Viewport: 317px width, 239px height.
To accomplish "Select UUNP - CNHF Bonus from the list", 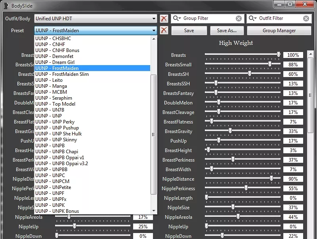I will pos(92,50).
